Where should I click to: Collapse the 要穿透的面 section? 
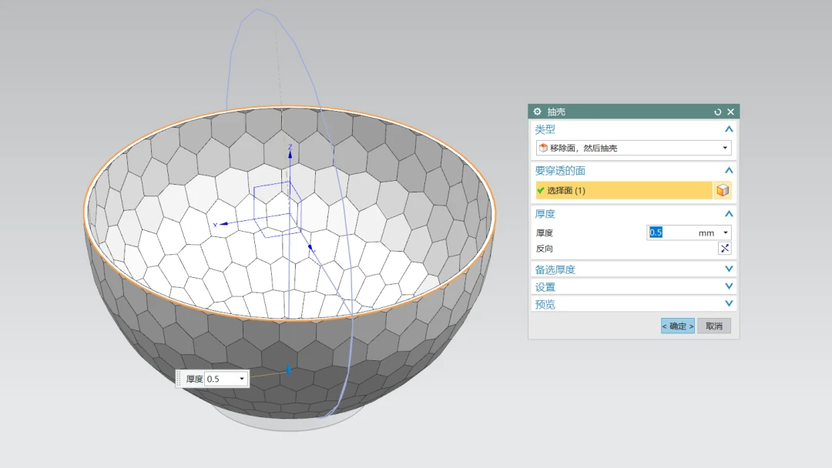click(x=729, y=171)
